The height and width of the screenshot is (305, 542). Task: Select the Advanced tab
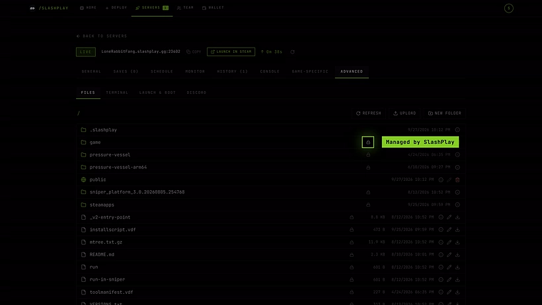pyautogui.click(x=352, y=71)
